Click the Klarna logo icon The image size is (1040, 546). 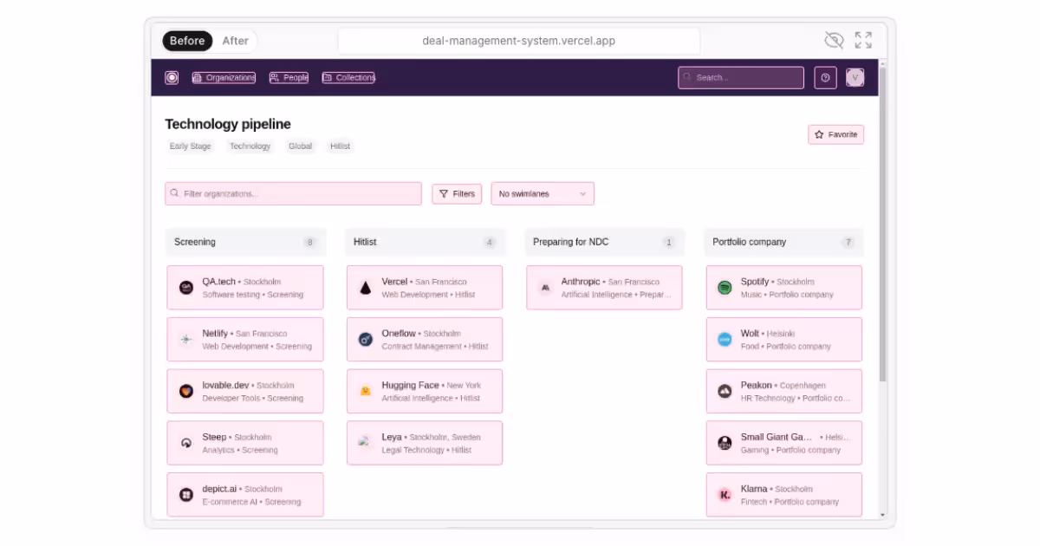click(x=725, y=495)
